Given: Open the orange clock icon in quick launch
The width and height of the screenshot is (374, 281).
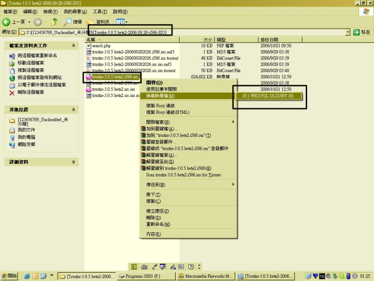Looking at the screenshot, I should click(36, 276).
